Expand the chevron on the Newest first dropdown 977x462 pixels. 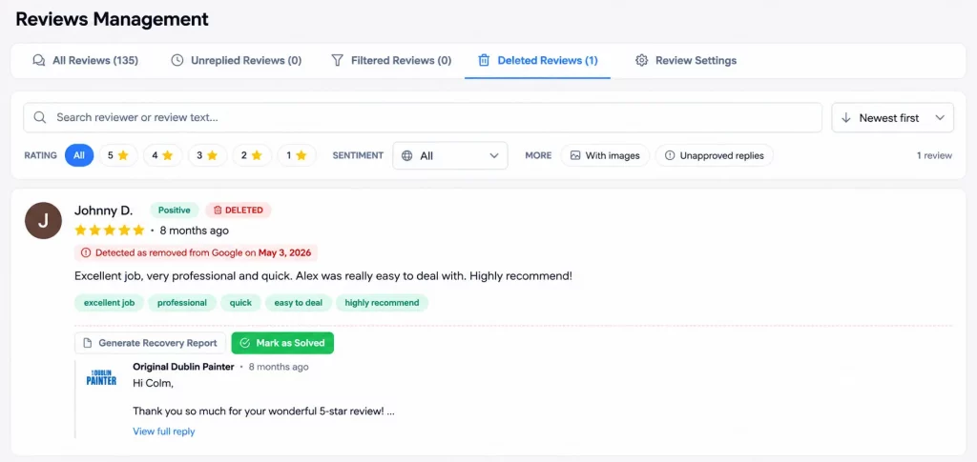click(x=940, y=118)
